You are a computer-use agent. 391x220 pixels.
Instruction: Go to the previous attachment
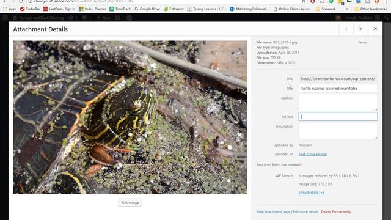(346, 29)
